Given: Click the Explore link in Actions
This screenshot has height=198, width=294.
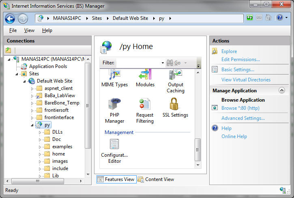Looking at the screenshot, I should coord(229,51).
